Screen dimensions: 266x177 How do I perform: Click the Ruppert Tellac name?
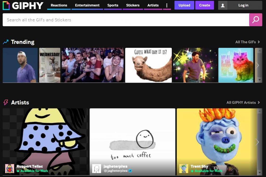[x=30, y=166]
